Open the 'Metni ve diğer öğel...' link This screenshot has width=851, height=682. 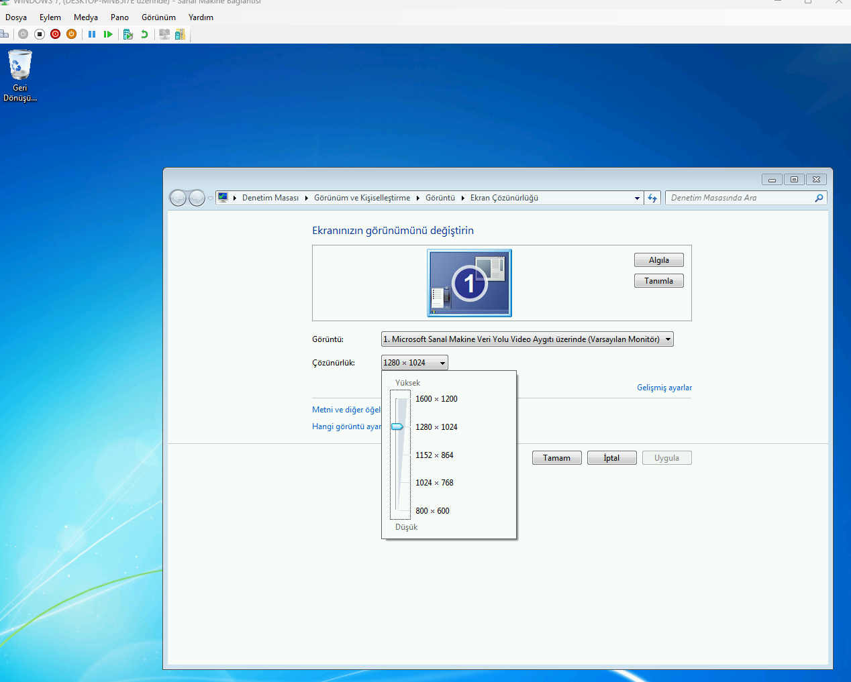[x=346, y=410]
